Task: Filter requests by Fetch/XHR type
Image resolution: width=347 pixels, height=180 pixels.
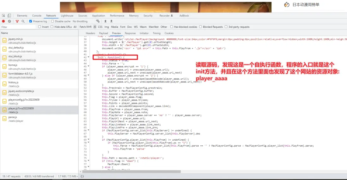Action: [85, 27]
